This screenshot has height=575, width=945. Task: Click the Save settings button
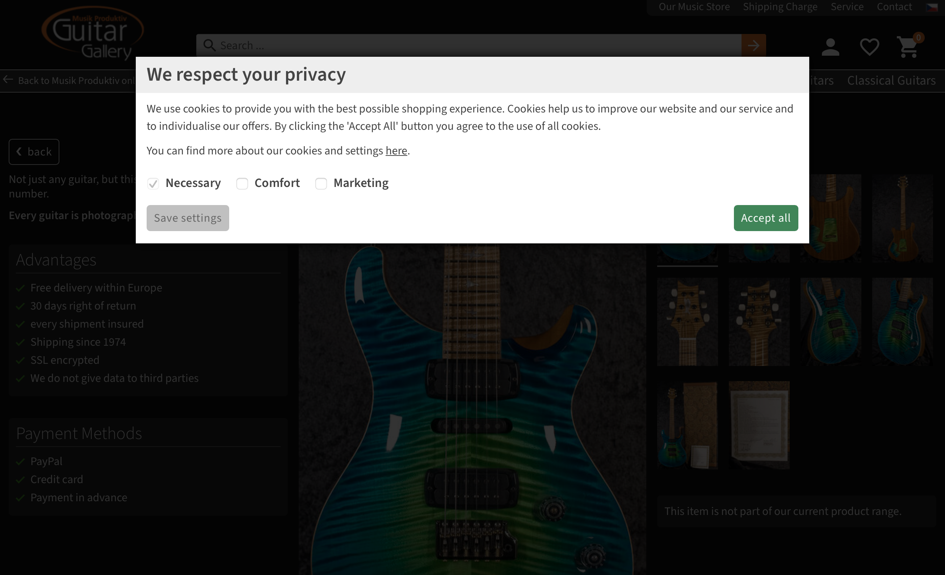coord(188,218)
